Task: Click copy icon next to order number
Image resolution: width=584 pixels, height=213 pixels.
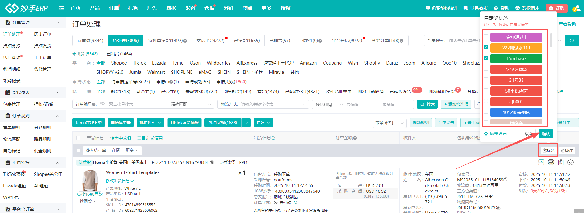Action: (211, 163)
